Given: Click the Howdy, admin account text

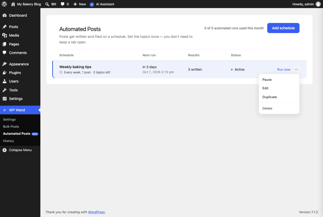Looking at the screenshot, I should coord(303,4).
